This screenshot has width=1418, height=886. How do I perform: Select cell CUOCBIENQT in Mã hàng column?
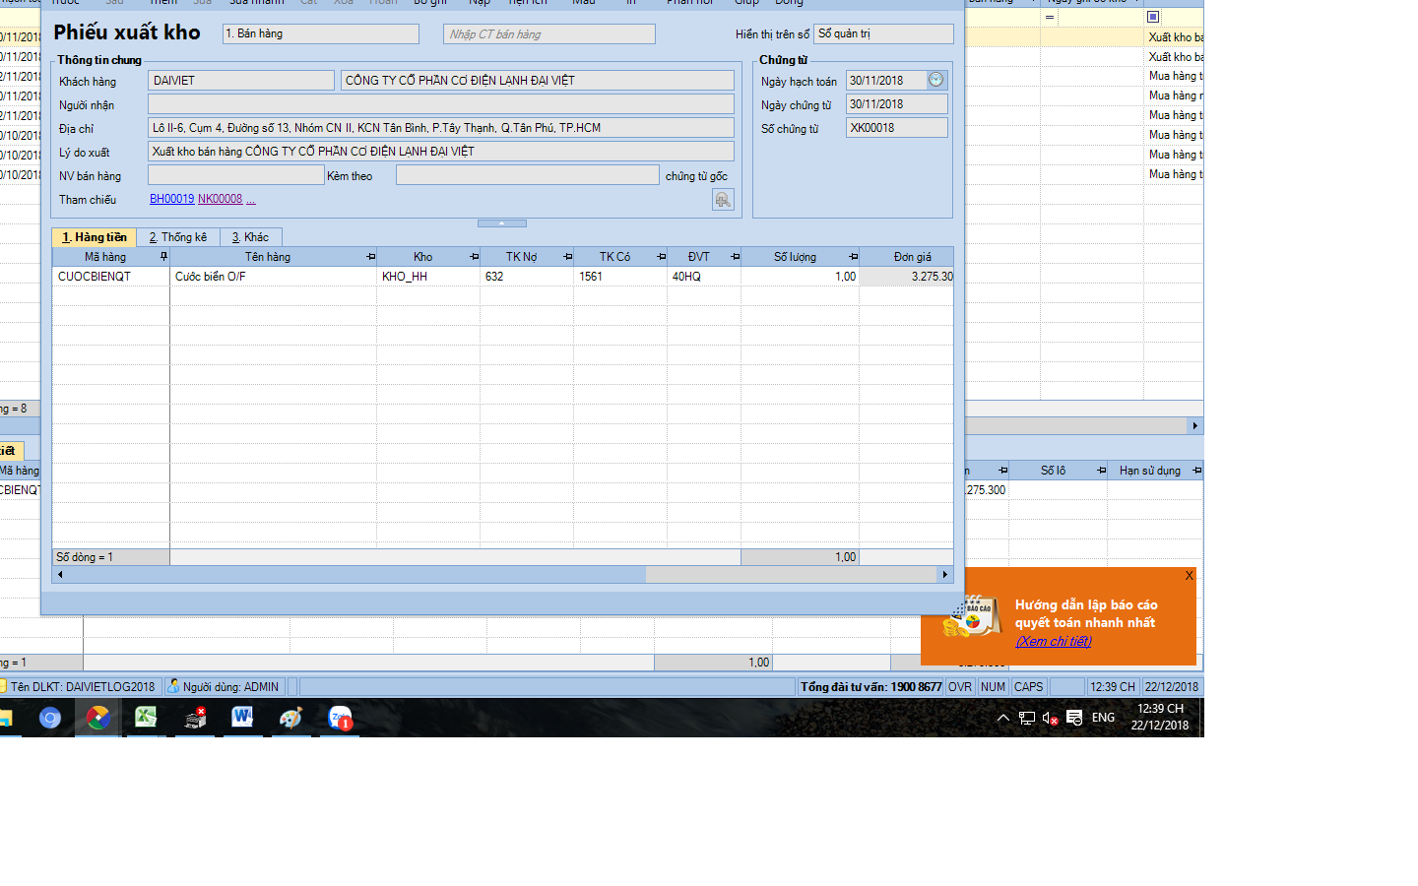[x=111, y=277]
